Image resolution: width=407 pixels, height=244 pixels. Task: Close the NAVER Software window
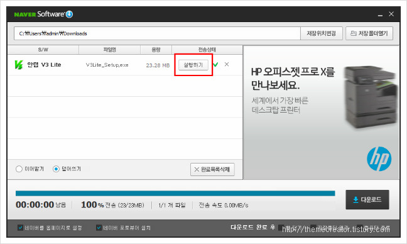391,14
